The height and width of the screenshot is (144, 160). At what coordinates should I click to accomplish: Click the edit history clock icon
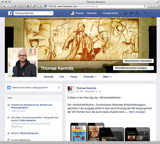point(97,91)
